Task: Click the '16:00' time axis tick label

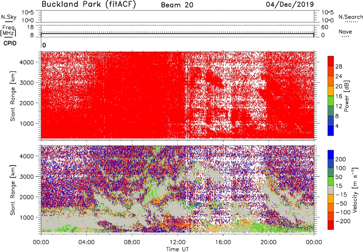Action: click(x=223, y=242)
